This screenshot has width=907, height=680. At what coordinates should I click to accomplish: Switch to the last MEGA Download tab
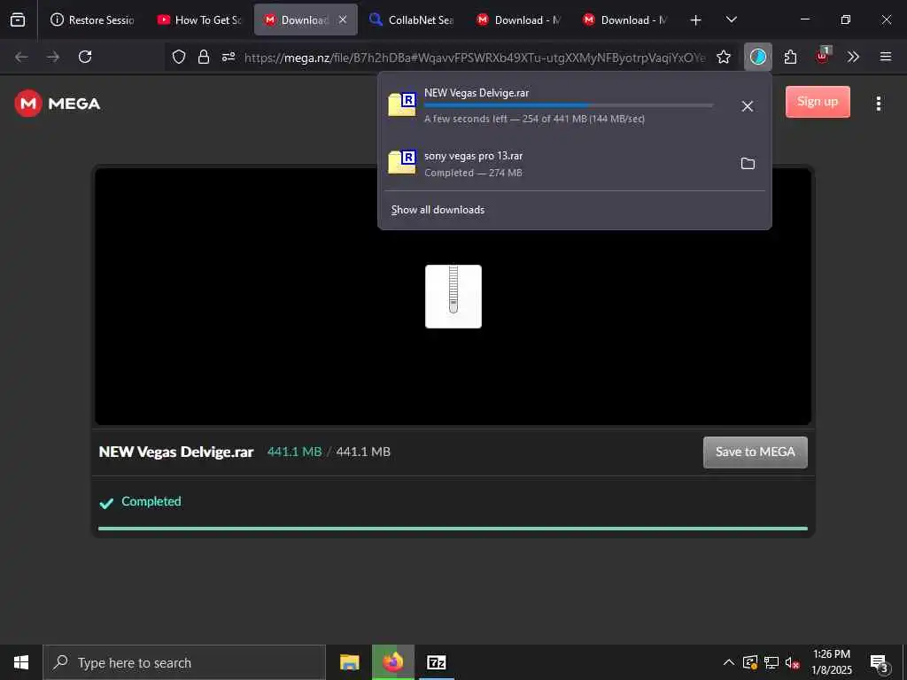624,19
